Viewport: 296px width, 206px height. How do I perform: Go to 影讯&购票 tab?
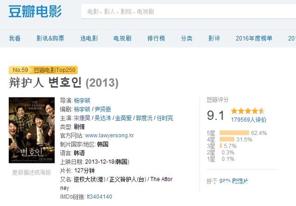50,39
